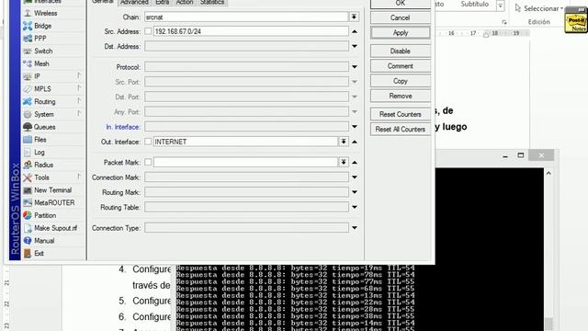Click the Word ruler indent marker
Screen dimensions: 588x331
pyautogui.click(x=486, y=34)
